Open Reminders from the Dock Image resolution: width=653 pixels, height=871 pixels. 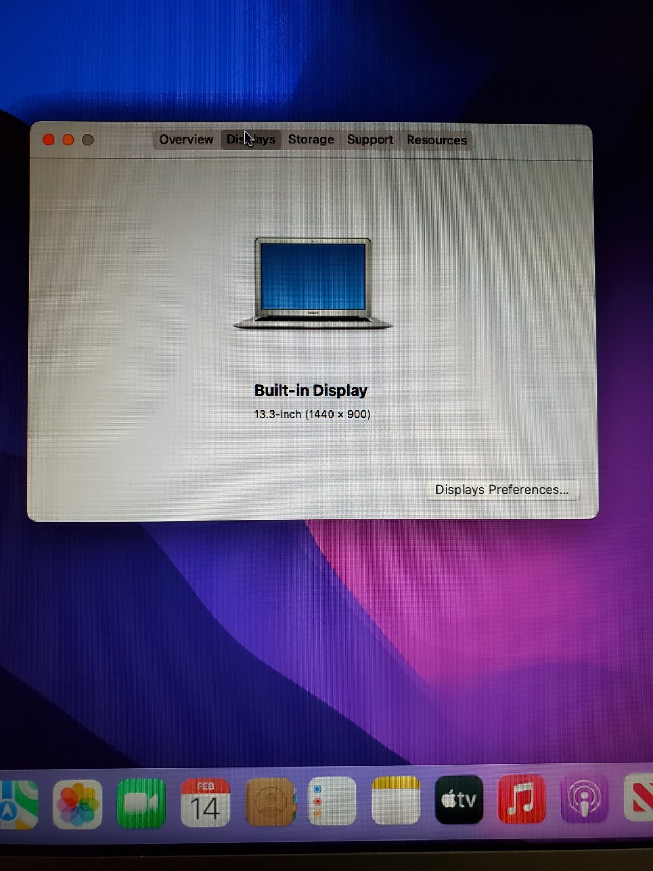tap(332, 801)
